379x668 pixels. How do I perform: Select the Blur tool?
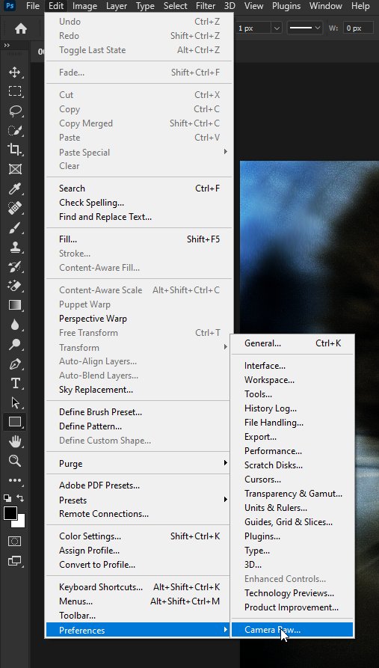click(x=15, y=325)
